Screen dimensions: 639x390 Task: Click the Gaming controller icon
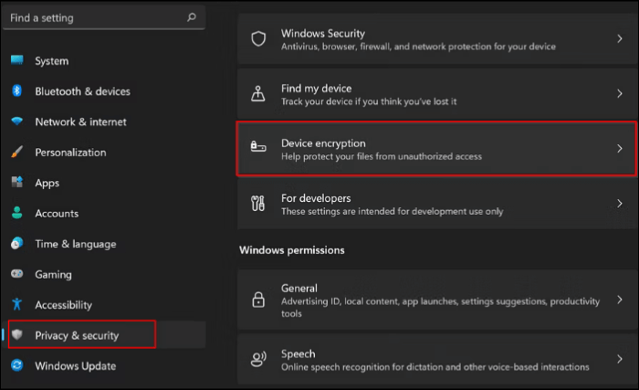pos(16,274)
